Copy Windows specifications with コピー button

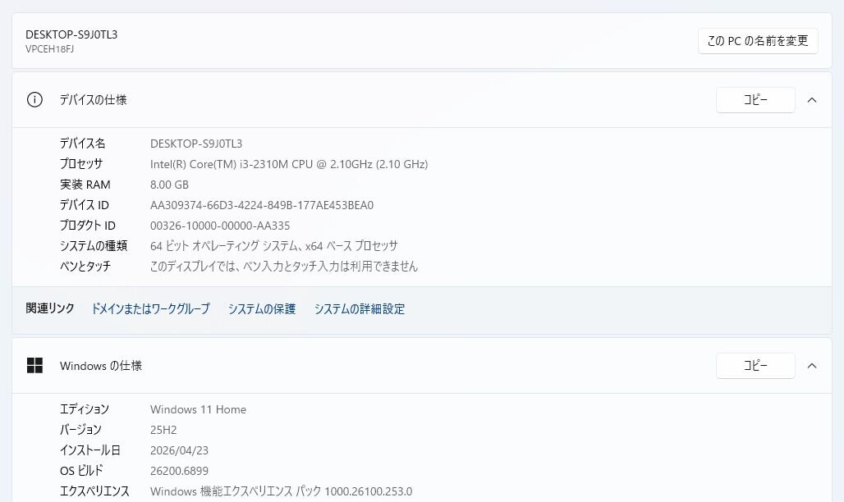(x=755, y=366)
